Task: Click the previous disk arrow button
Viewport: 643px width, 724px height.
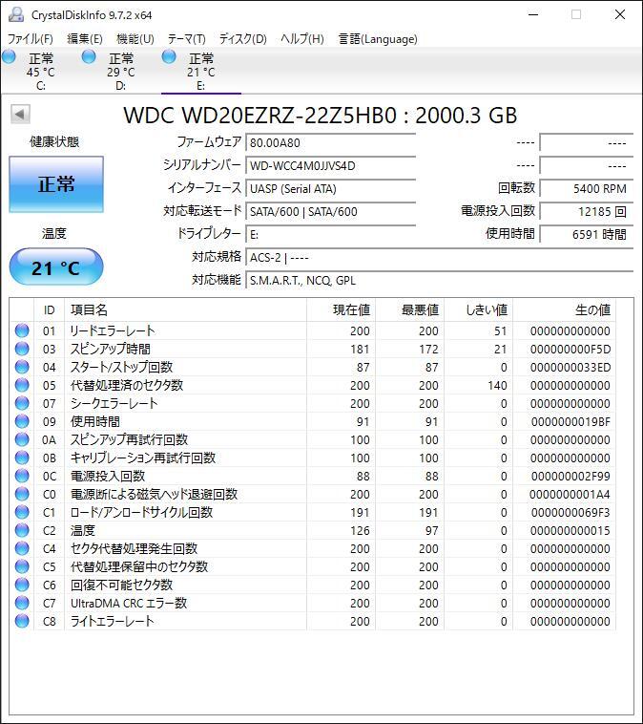Action: point(20,114)
